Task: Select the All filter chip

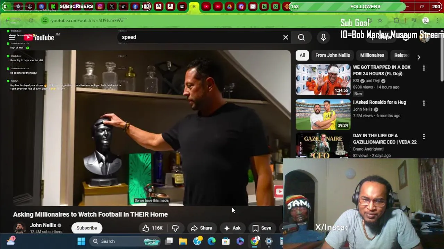Action: coord(302,55)
